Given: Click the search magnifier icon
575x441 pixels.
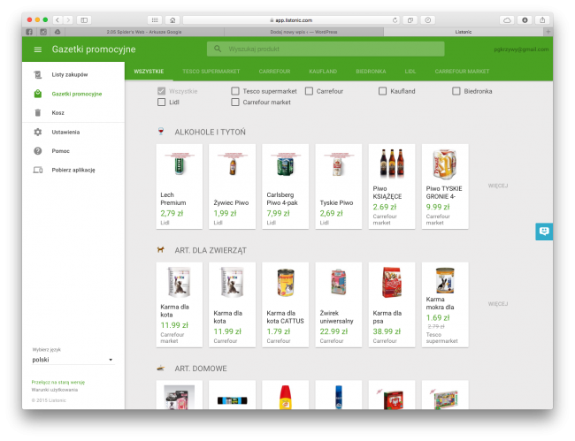Looking at the screenshot, I should (x=218, y=49).
